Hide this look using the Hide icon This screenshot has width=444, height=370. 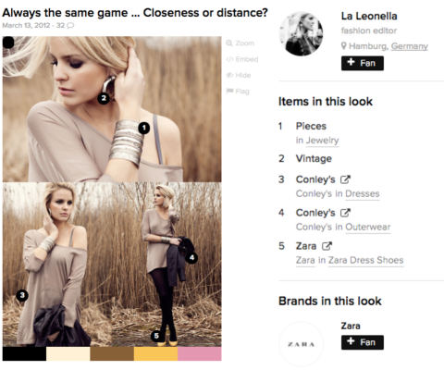(x=229, y=75)
